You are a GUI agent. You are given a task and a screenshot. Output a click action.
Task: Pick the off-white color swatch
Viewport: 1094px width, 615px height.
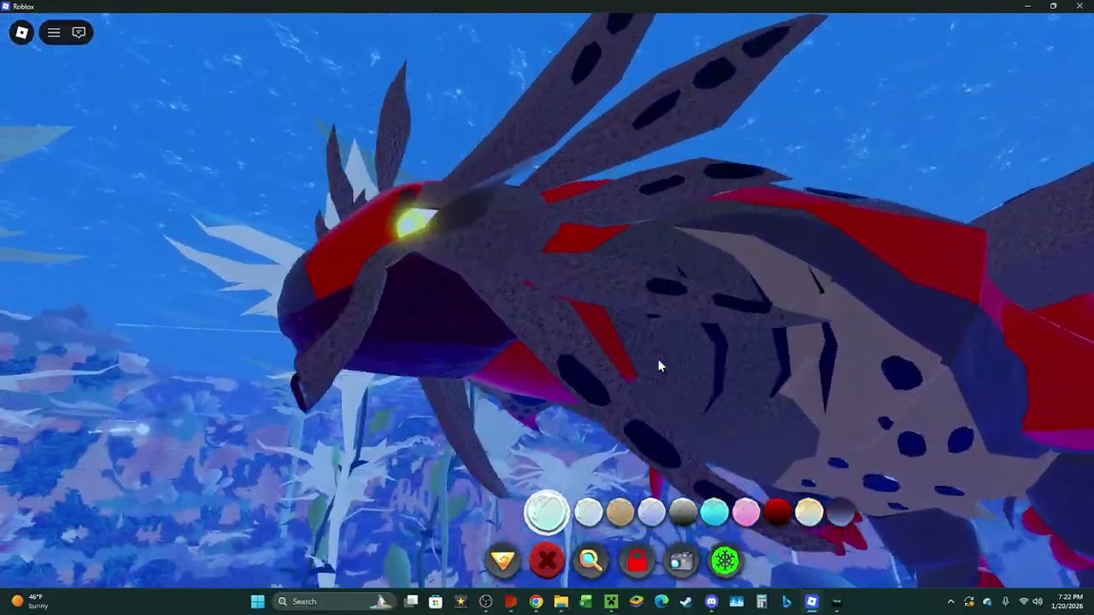pos(589,512)
